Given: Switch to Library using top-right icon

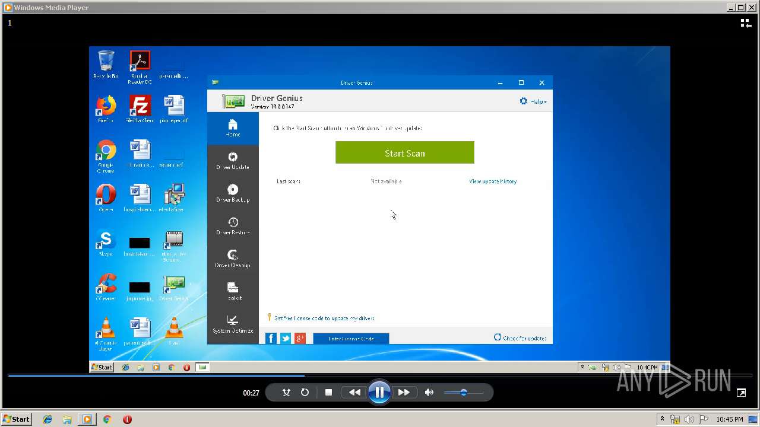Looking at the screenshot, I should pos(746,23).
